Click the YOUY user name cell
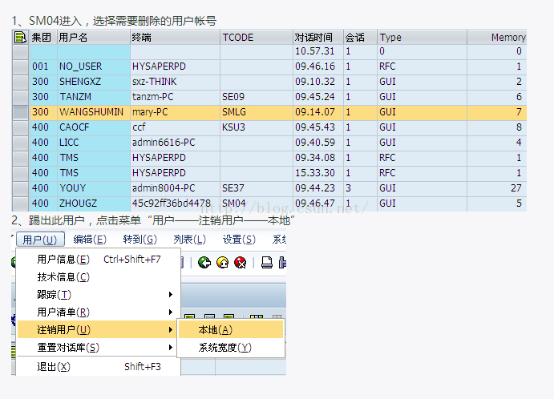Image resolution: width=554 pixels, height=399 pixels. pos(93,188)
